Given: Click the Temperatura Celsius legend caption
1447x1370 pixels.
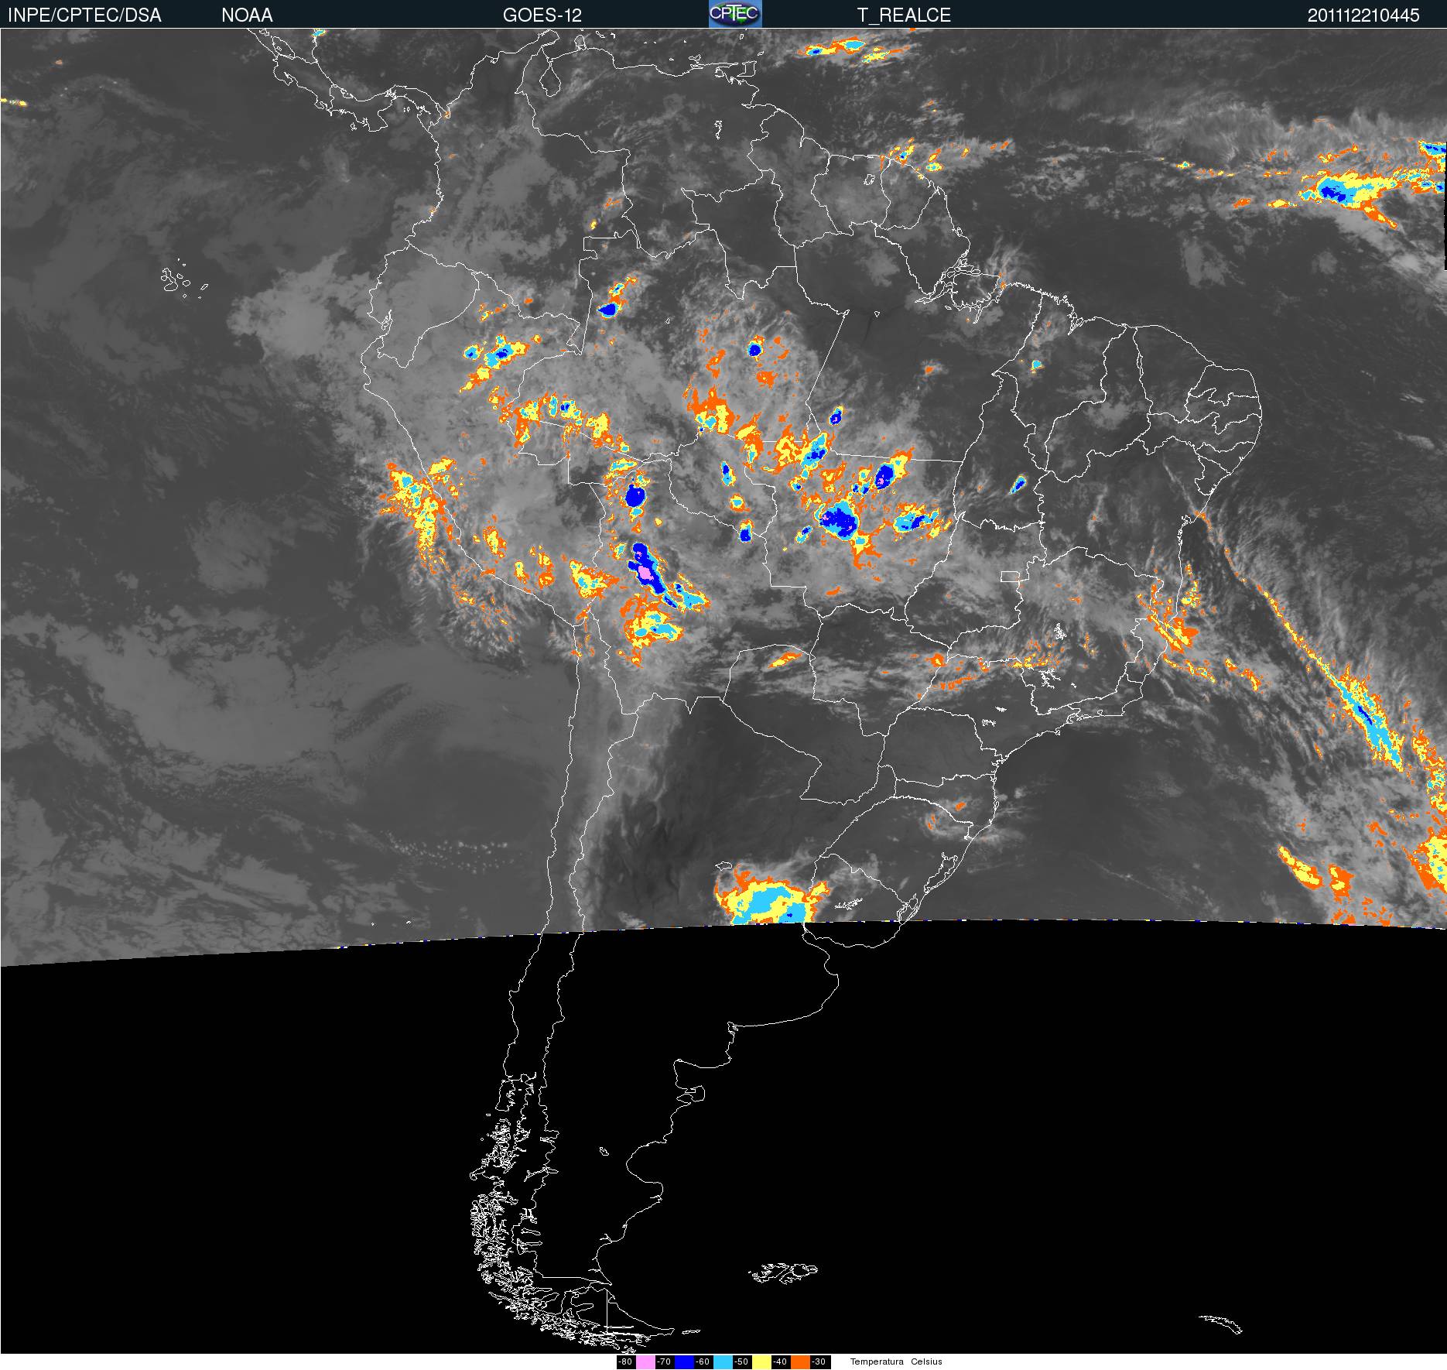Looking at the screenshot, I should (x=896, y=1361).
